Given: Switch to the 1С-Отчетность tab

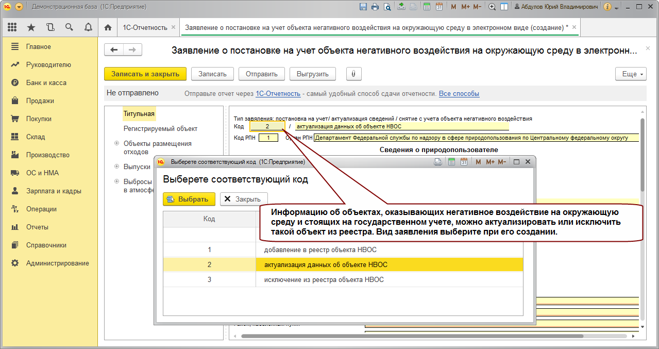Looking at the screenshot, I should tap(144, 27).
